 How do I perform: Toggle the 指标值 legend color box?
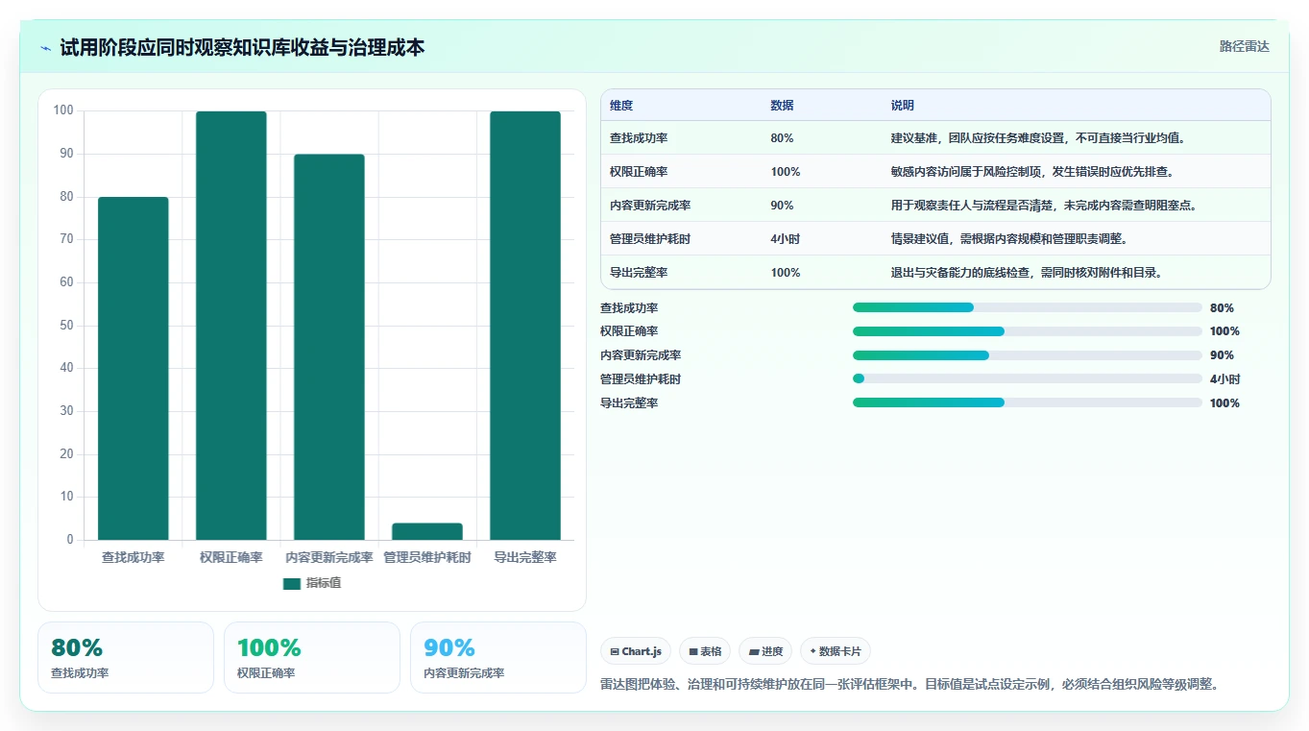pyautogui.click(x=292, y=583)
